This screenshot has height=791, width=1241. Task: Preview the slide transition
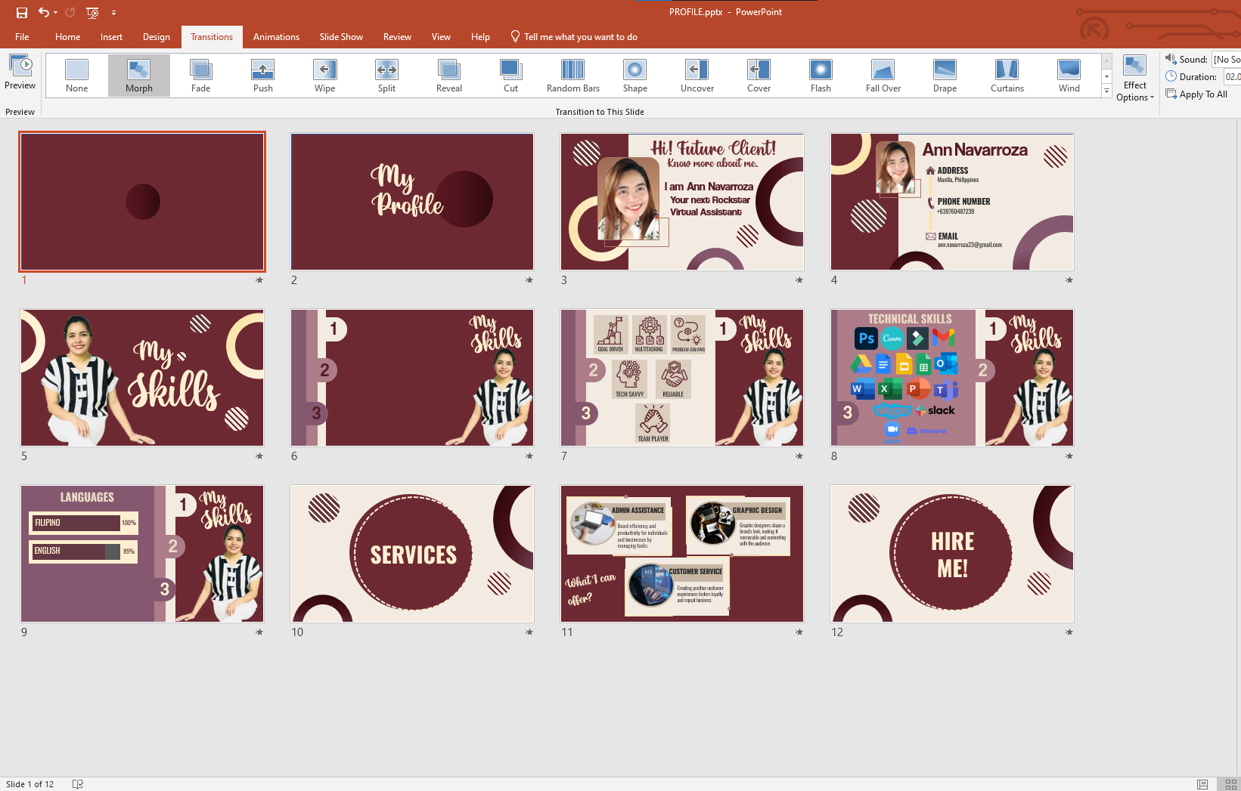click(x=20, y=73)
